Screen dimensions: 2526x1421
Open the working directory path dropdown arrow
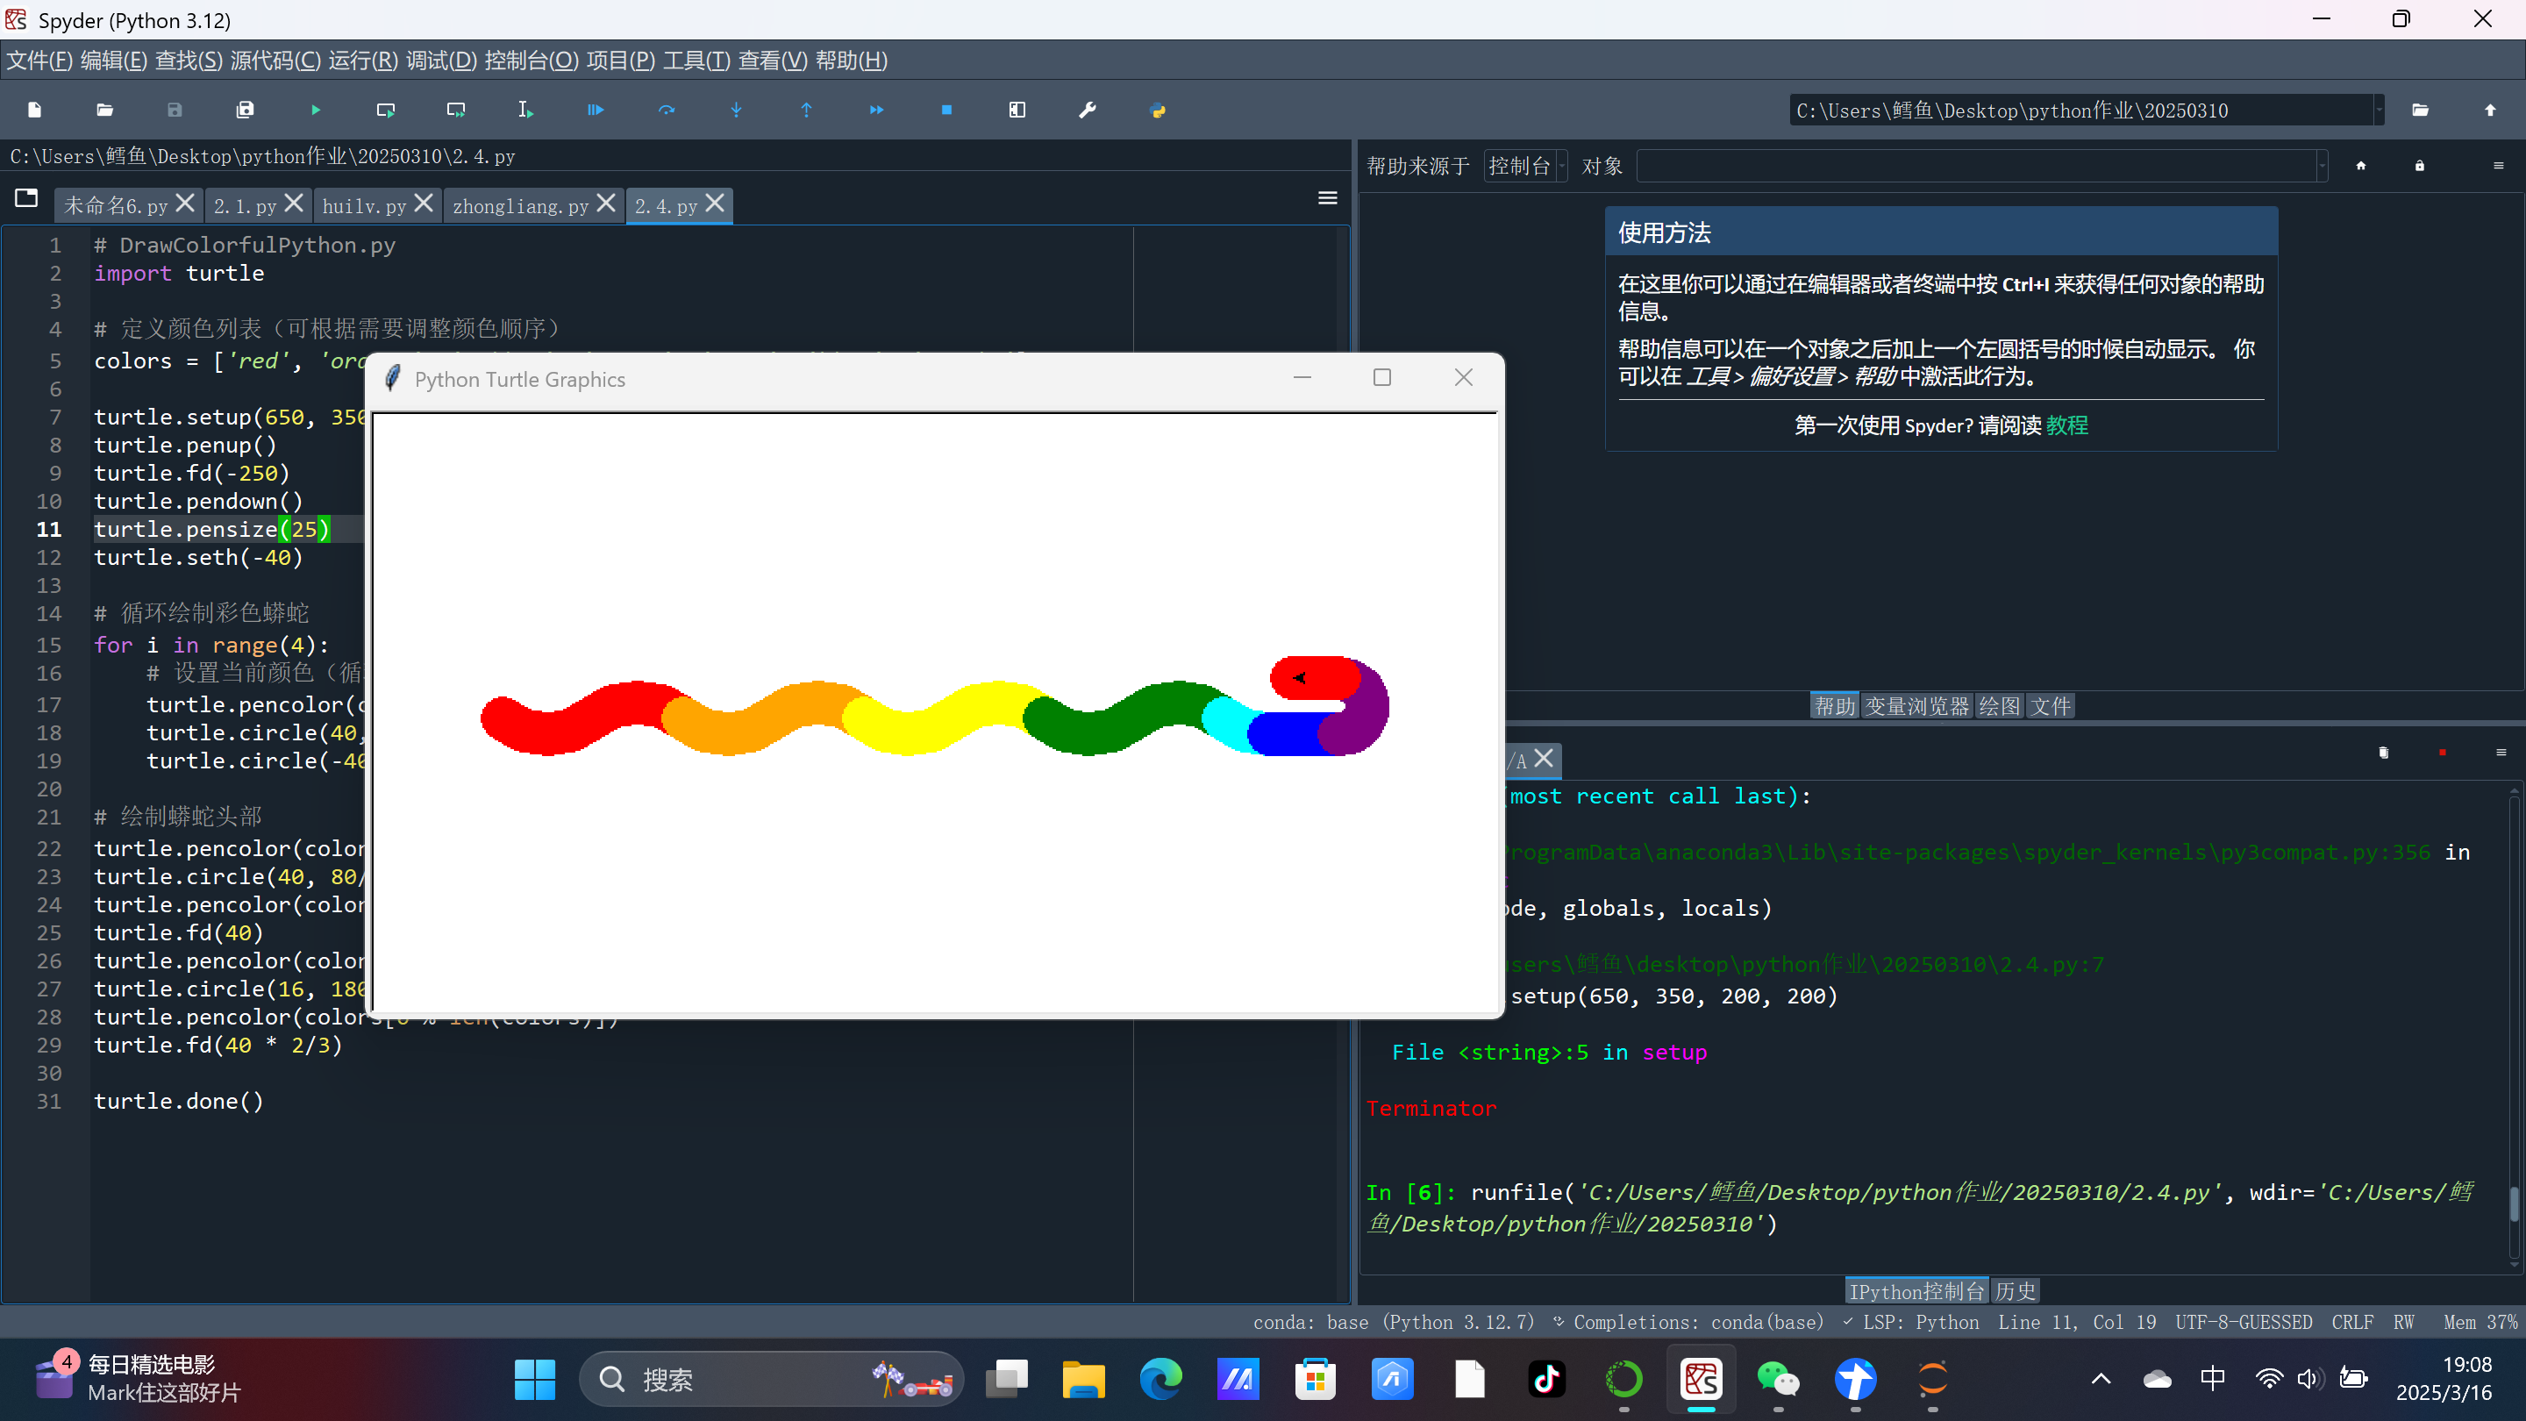[x=2378, y=110]
